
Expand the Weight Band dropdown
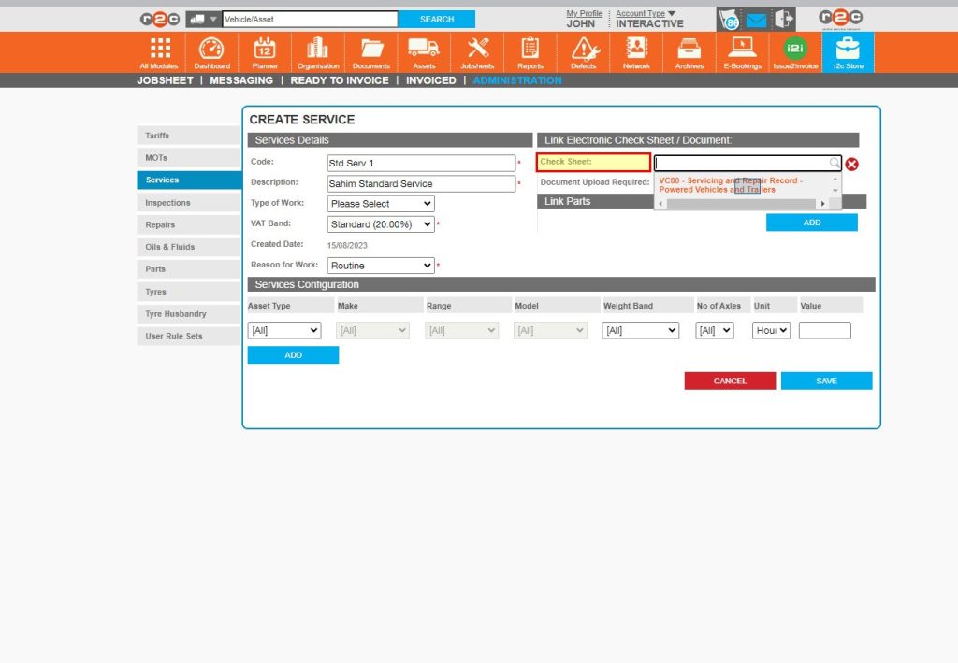tap(640, 330)
